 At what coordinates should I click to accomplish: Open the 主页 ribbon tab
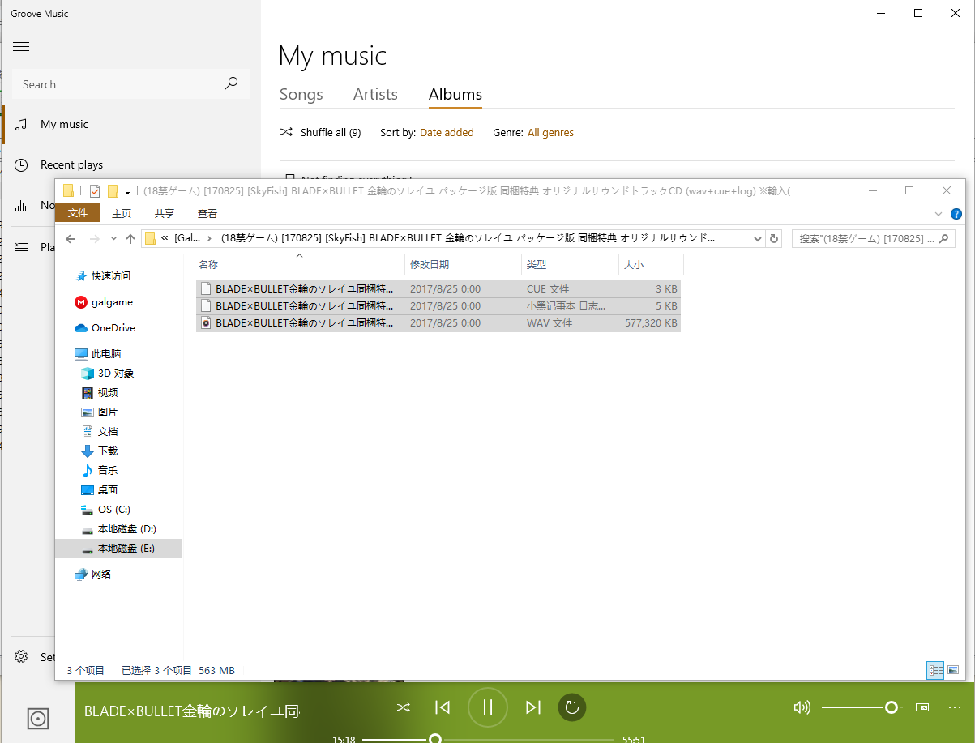coord(122,213)
